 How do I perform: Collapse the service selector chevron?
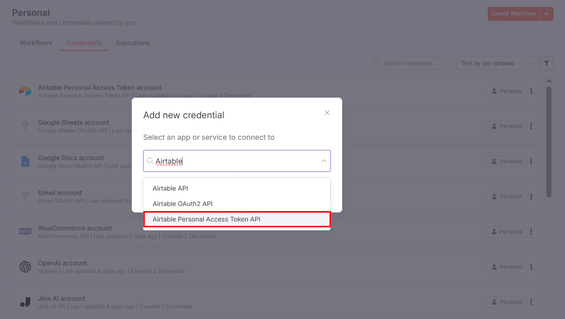(324, 161)
